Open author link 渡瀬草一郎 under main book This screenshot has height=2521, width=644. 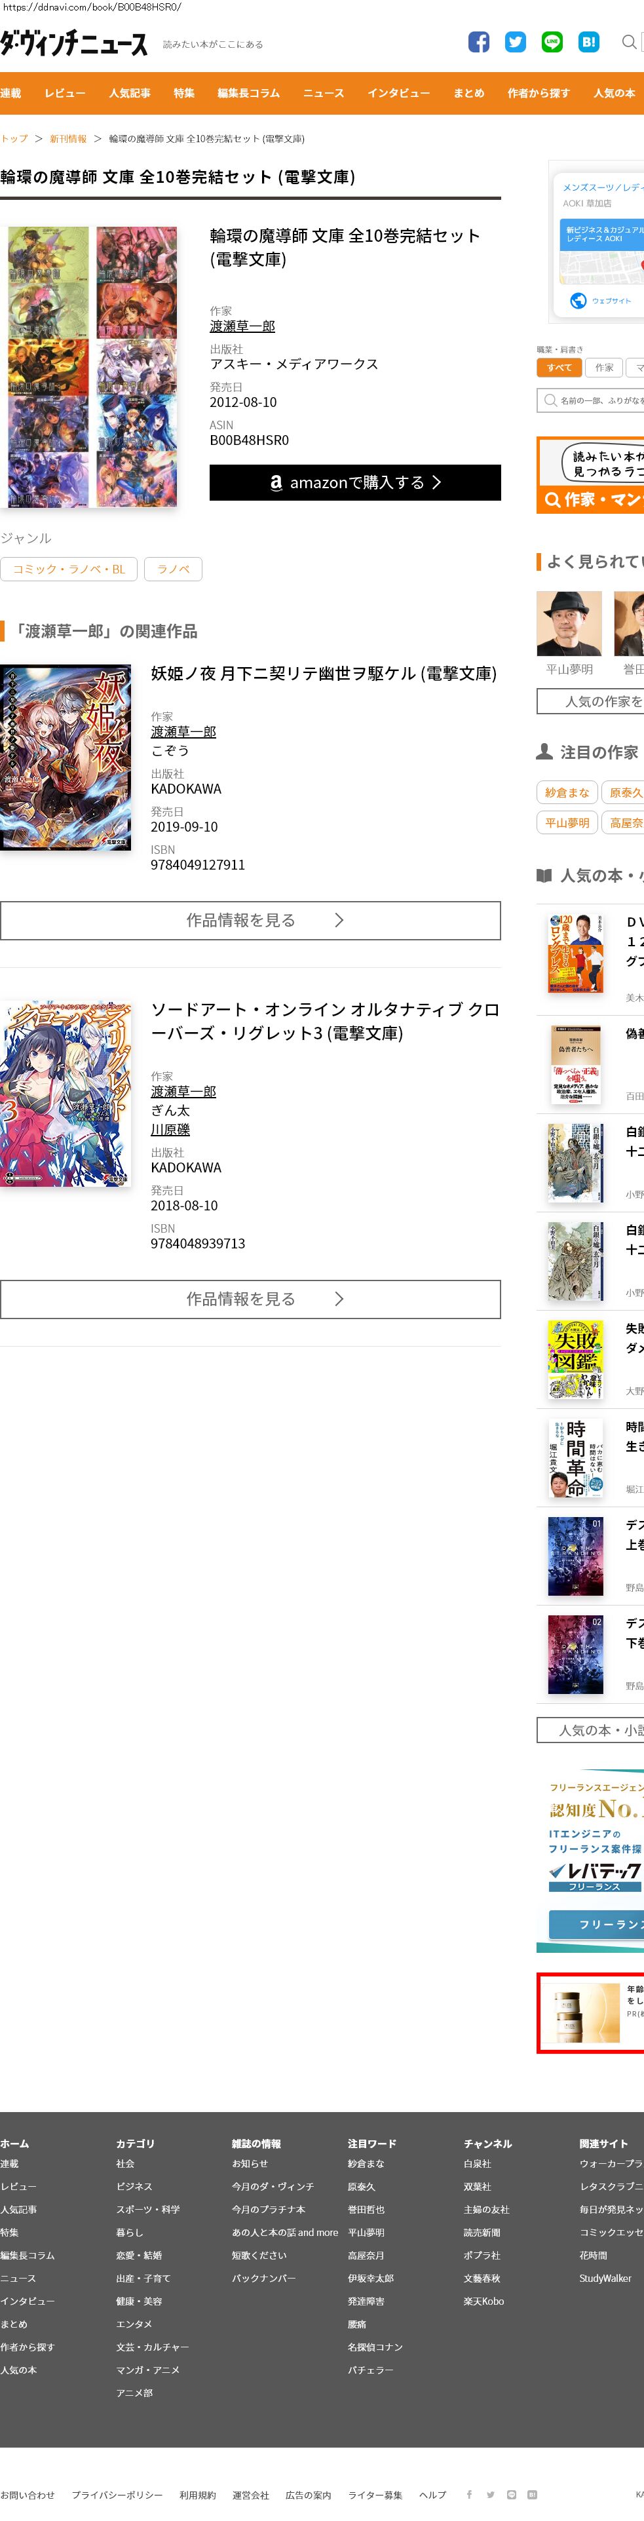coord(242,326)
